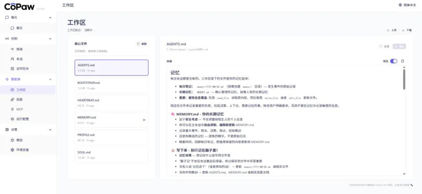Select the PROFILE.md file card
The height and width of the screenshot is (194, 422).
(x=111, y=138)
